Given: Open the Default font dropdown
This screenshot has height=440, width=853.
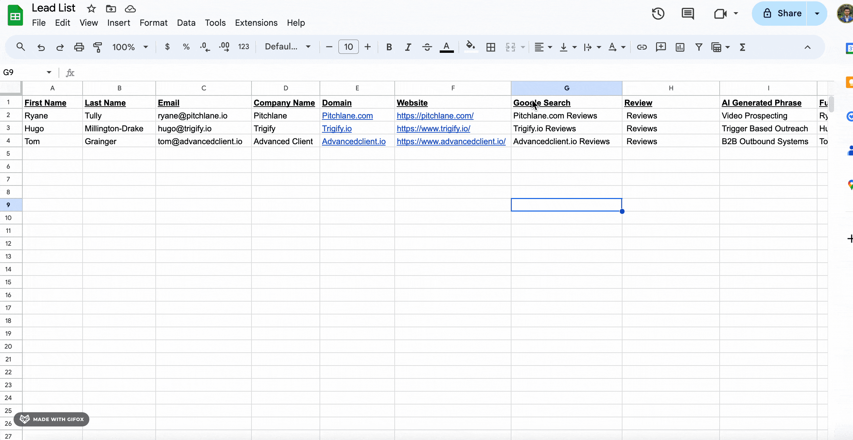Looking at the screenshot, I should pos(288,47).
